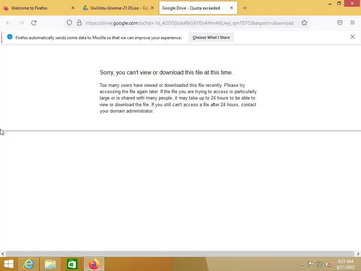The width and height of the screenshot is (361, 271).
Task: Open File Explorer from taskbar
Action: pyautogui.click(x=50, y=264)
